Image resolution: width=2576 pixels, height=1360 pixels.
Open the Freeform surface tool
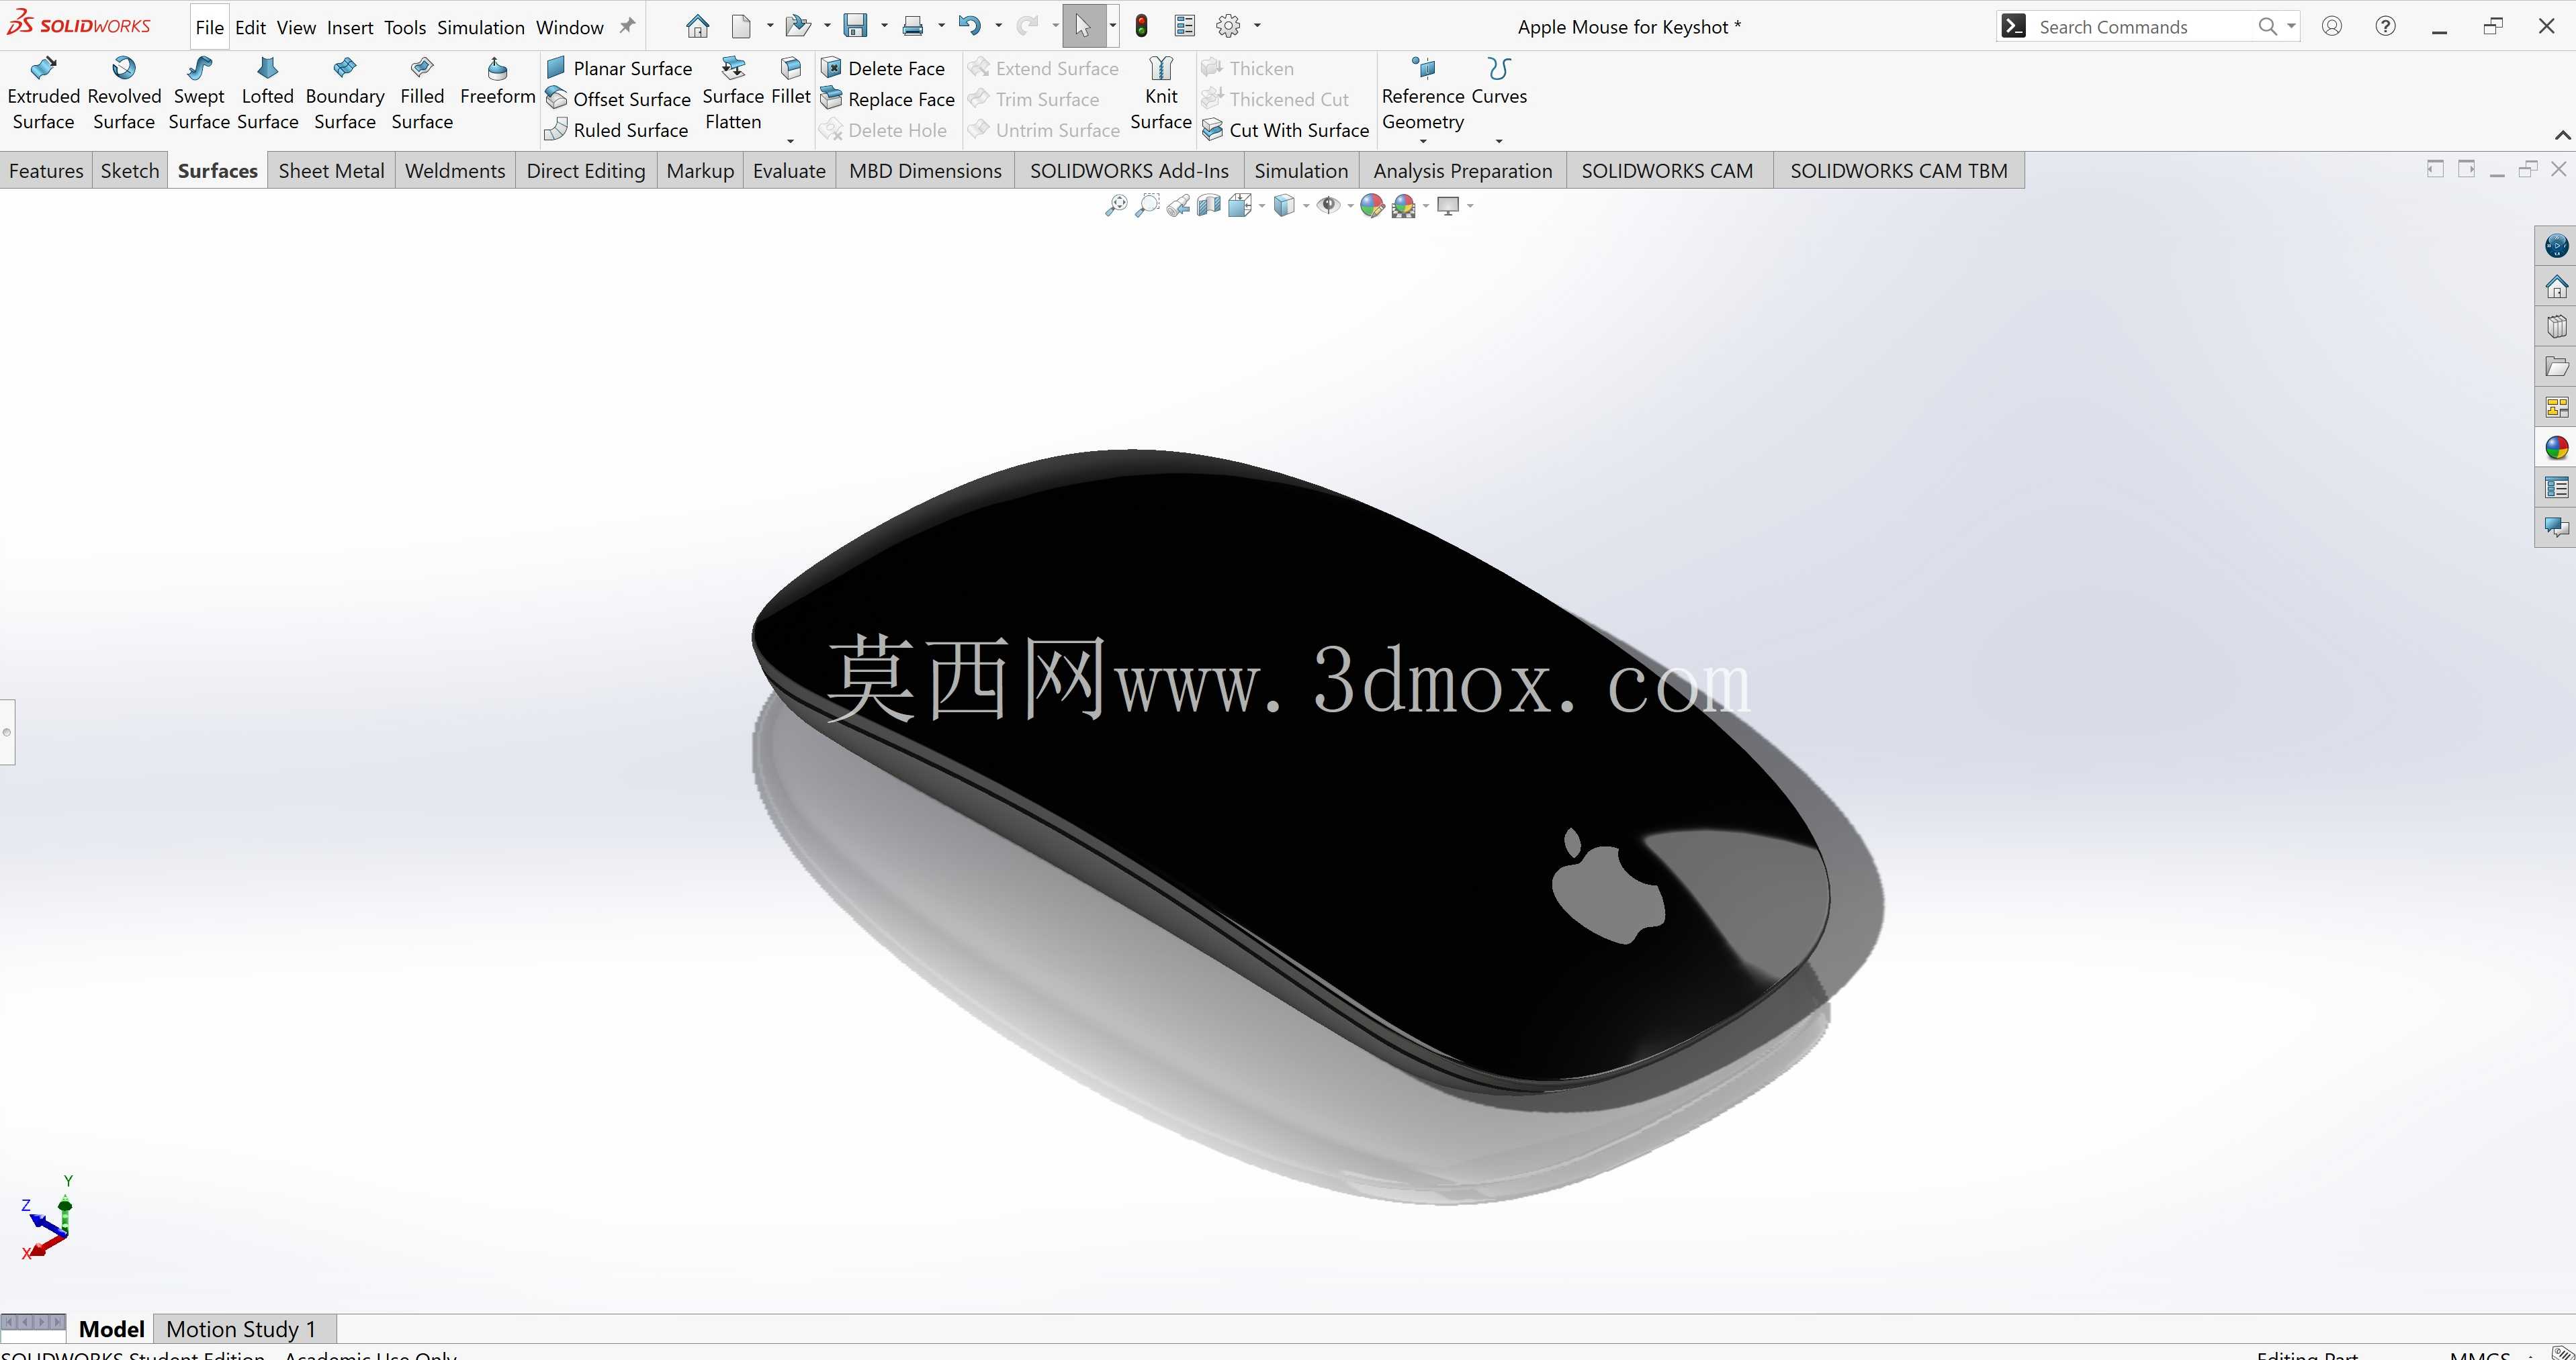point(497,83)
